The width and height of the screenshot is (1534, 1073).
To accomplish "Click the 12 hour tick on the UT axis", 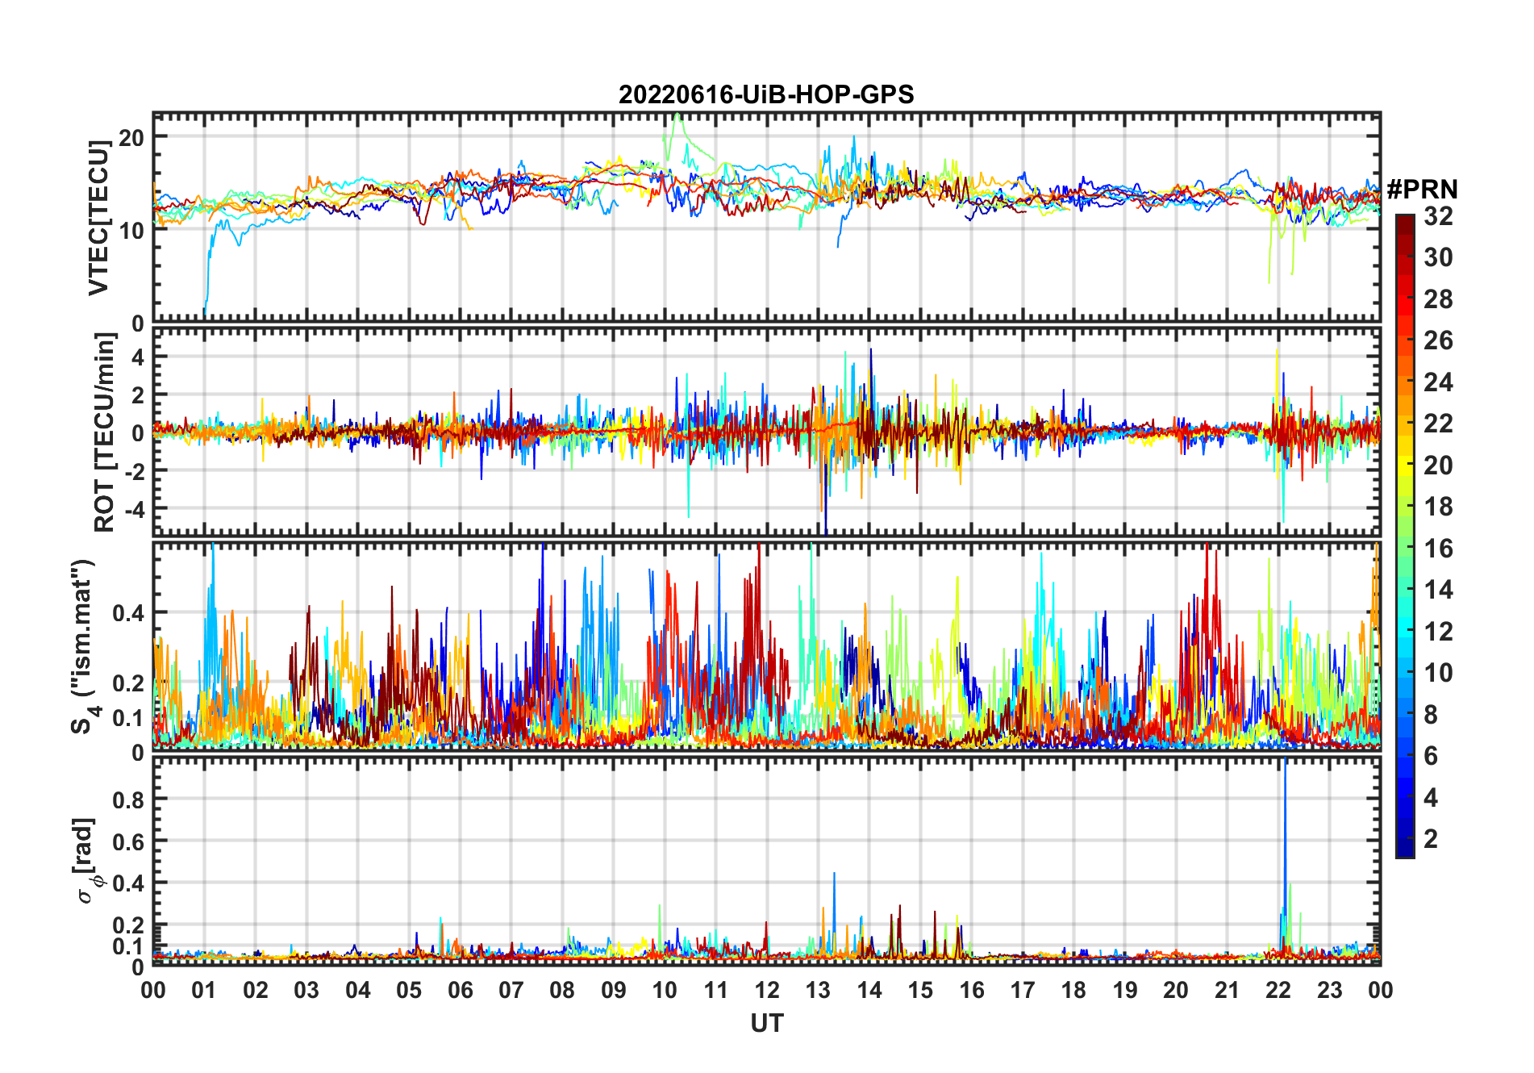I will (x=766, y=991).
